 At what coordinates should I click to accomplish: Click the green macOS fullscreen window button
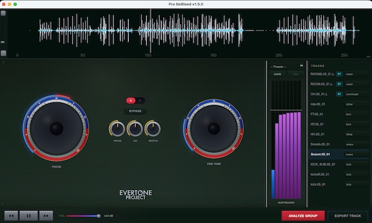pyautogui.click(x=15, y=4)
